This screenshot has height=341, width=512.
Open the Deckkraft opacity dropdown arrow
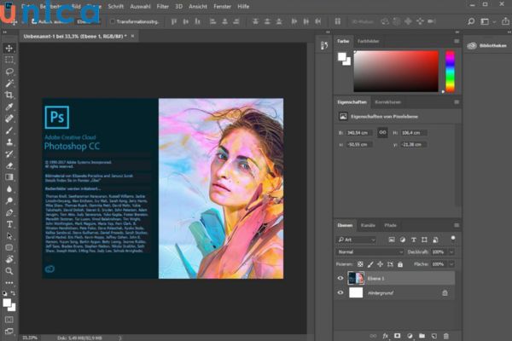click(x=451, y=252)
